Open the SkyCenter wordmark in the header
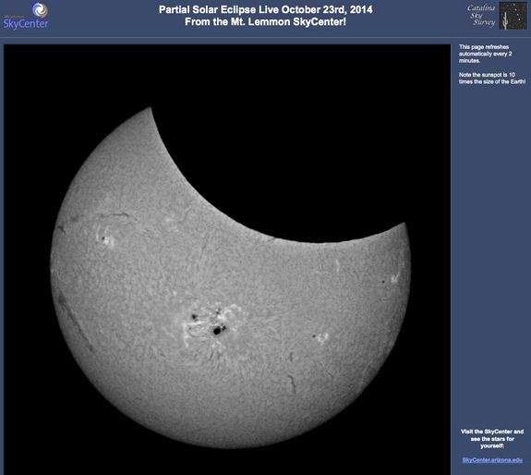531x475 pixels. pos(26,24)
